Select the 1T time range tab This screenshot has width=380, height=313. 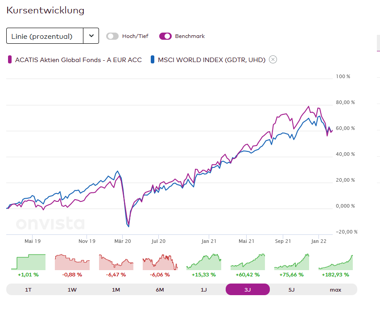coord(28,290)
